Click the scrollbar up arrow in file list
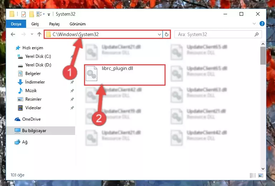The image size is (275, 186). [263, 44]
